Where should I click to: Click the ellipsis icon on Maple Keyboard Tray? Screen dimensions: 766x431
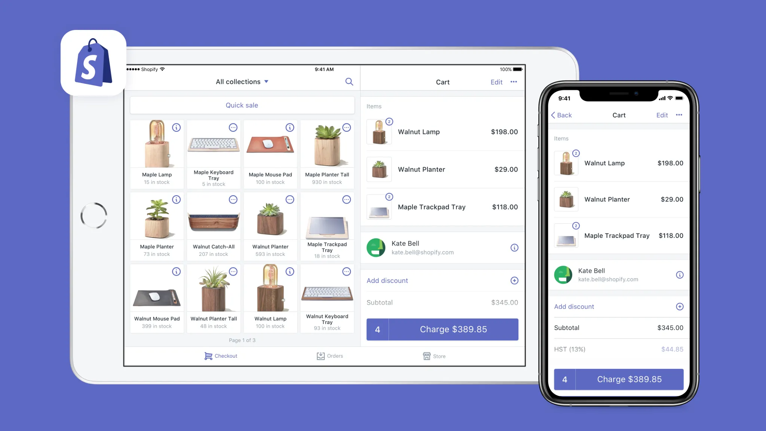point(233,127)
